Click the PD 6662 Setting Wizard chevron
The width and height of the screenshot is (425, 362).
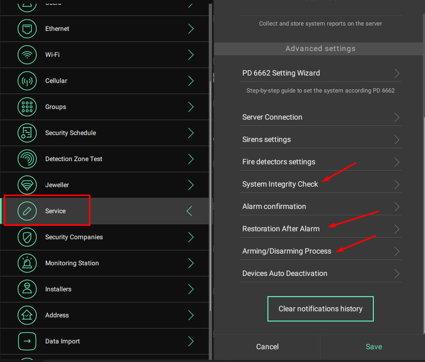(x=397, y=73)
